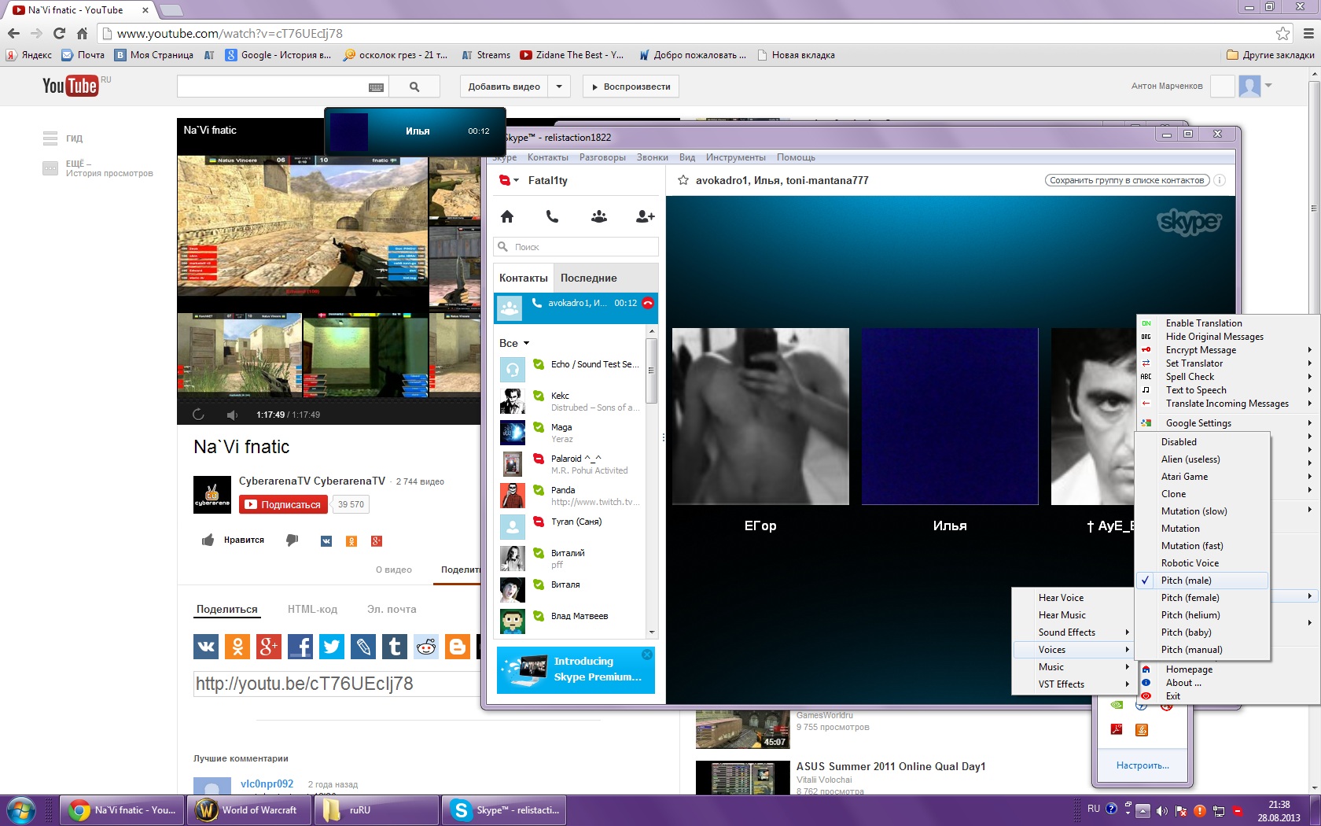Share the video on Tumblr

[x=395, y=647]
